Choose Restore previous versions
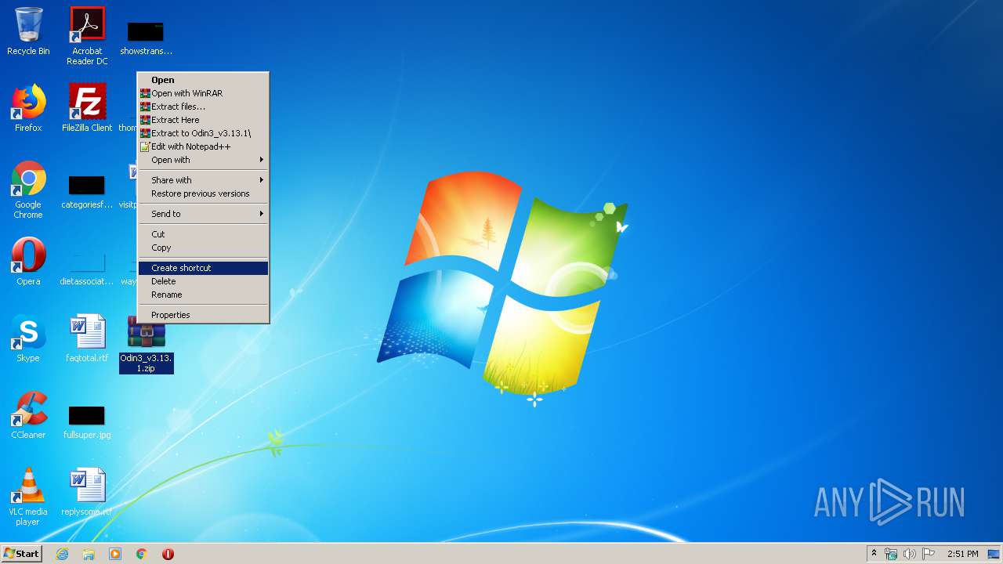 point(203,193)
